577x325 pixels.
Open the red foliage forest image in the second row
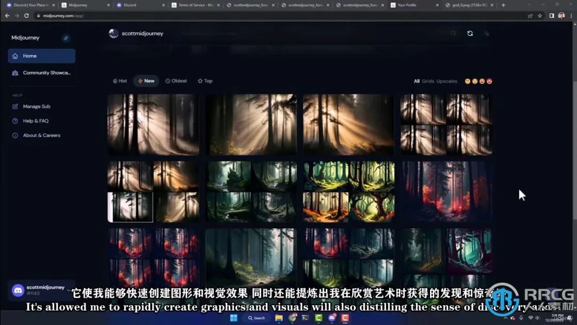tap(446, 192)
